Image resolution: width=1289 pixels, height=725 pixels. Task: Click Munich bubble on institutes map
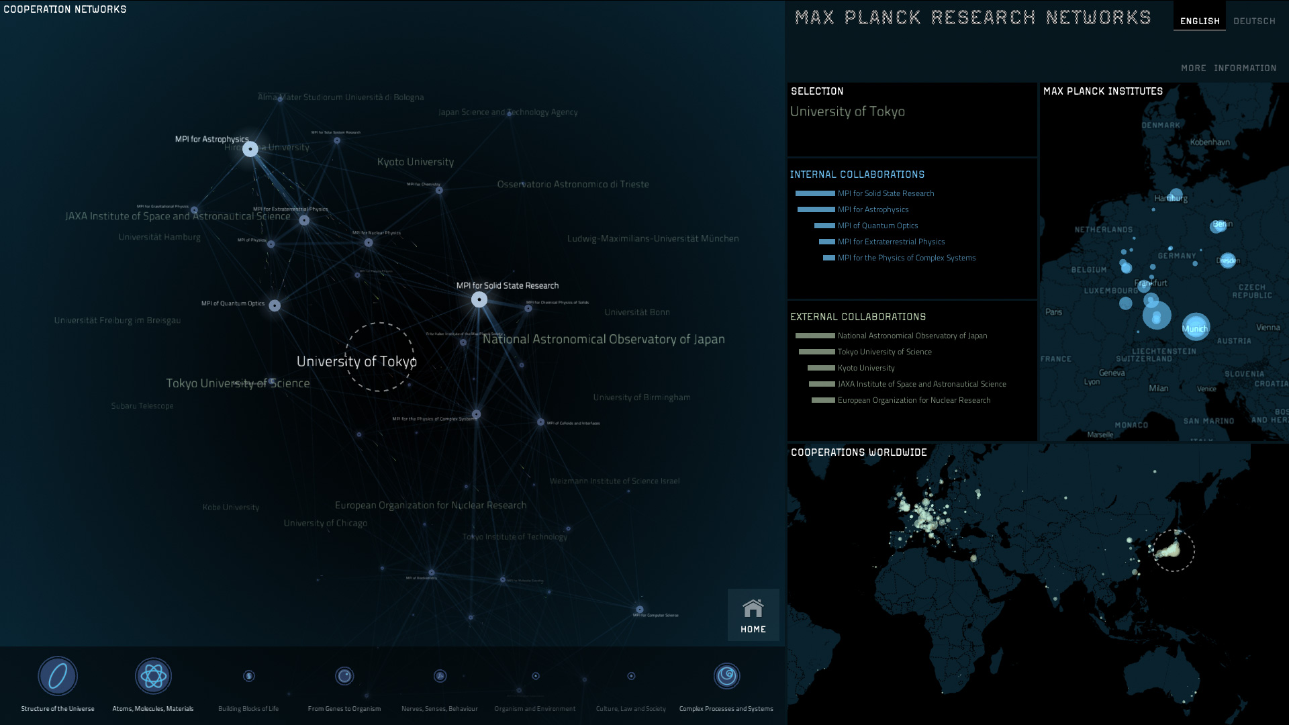pos(1195,328)
